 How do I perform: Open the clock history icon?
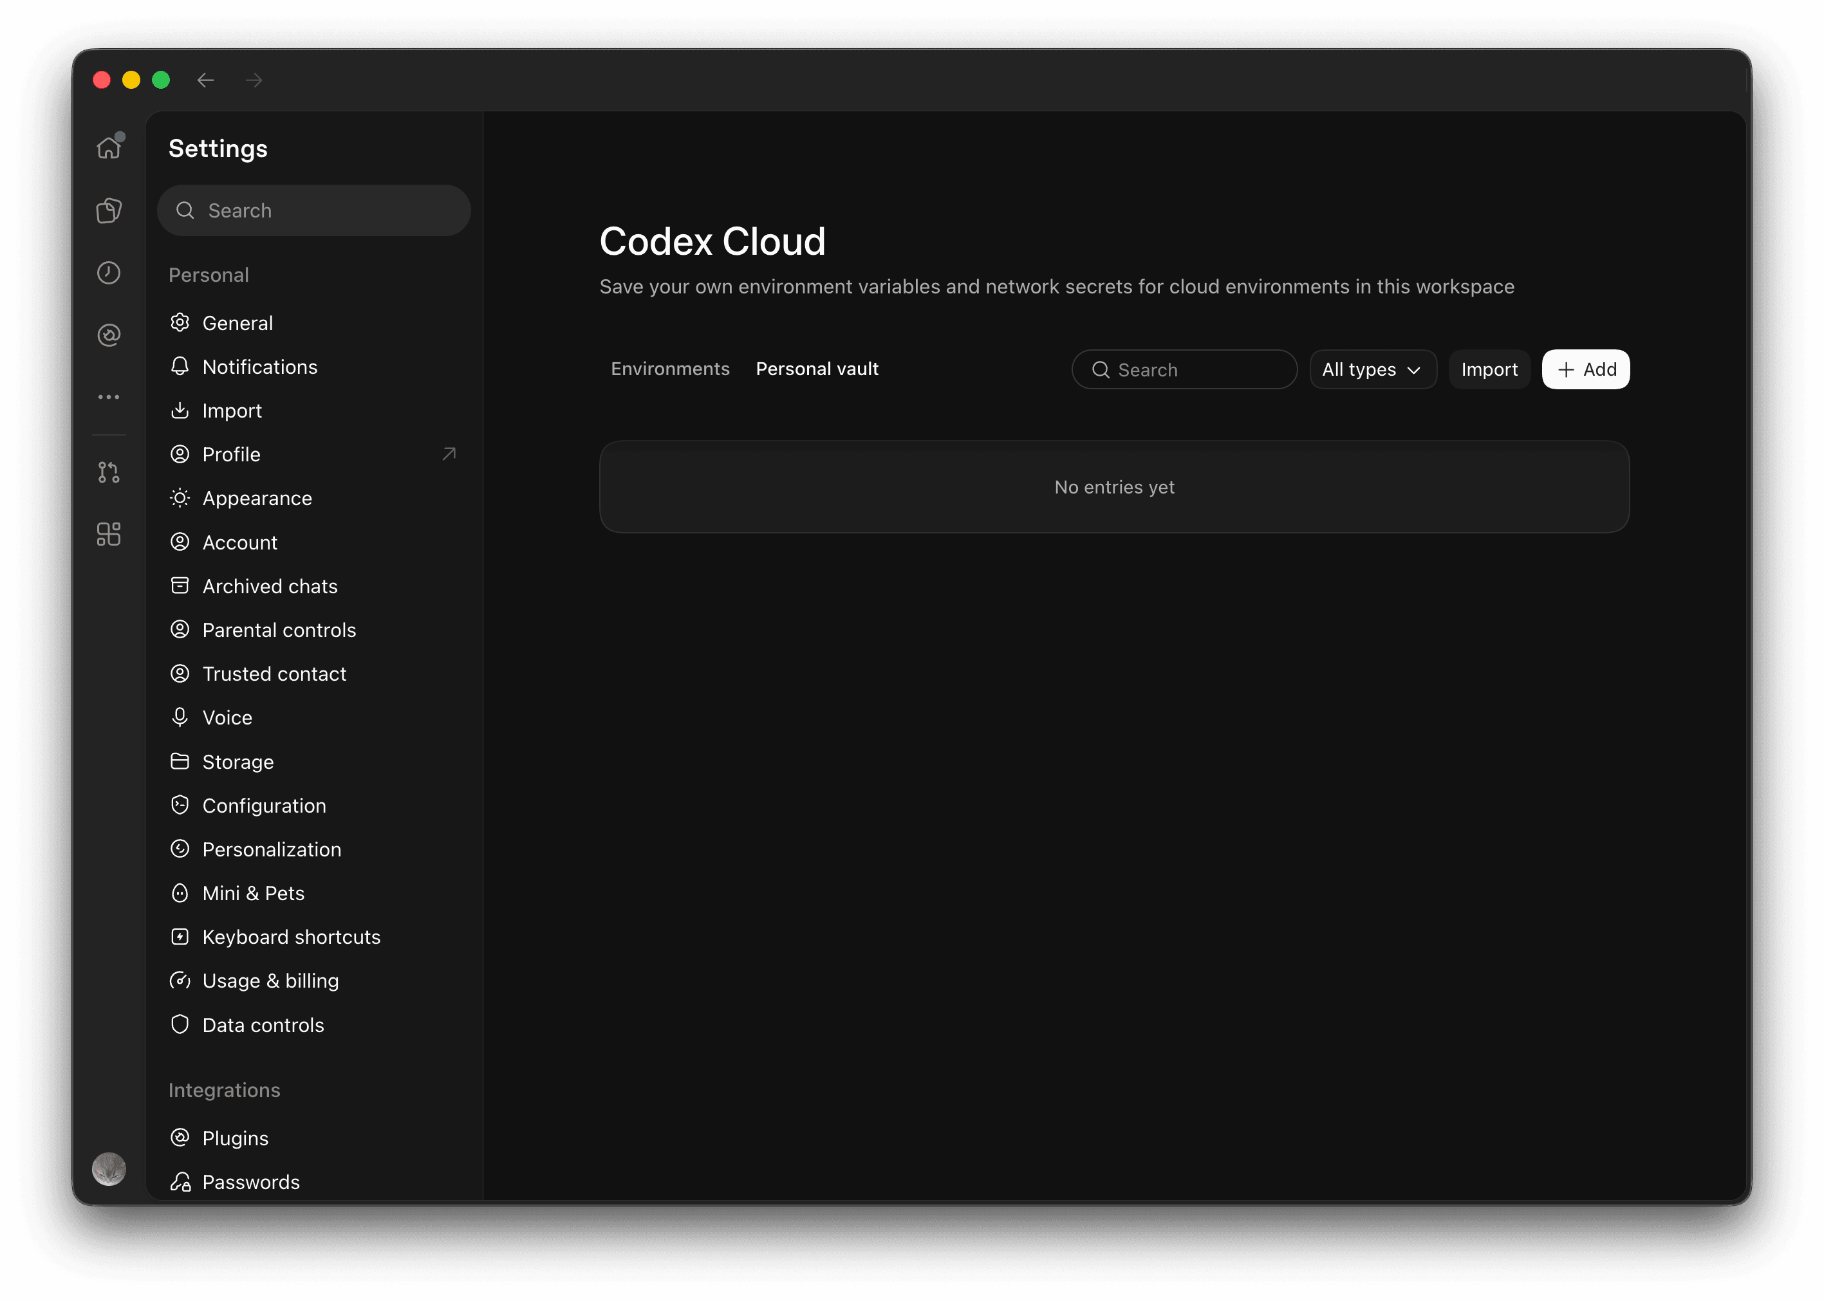point(109,272)
